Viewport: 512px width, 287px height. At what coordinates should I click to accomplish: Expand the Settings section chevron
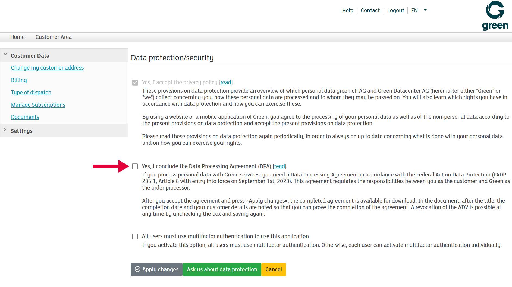point(5,130)
